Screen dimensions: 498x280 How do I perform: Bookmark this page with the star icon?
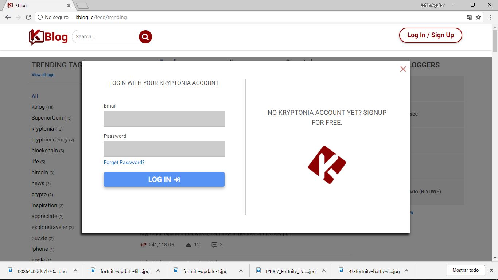click(478, 17)
